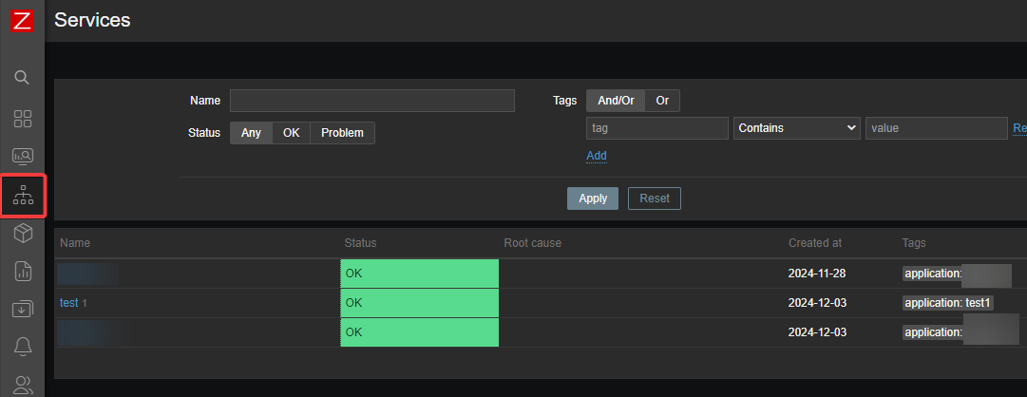Open the Monitoring sidebar icon

[x=23, y=156]
